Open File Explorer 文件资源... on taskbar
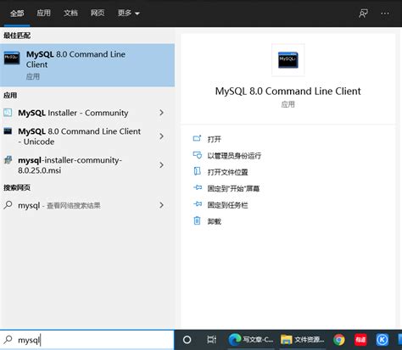 point(303,340)
